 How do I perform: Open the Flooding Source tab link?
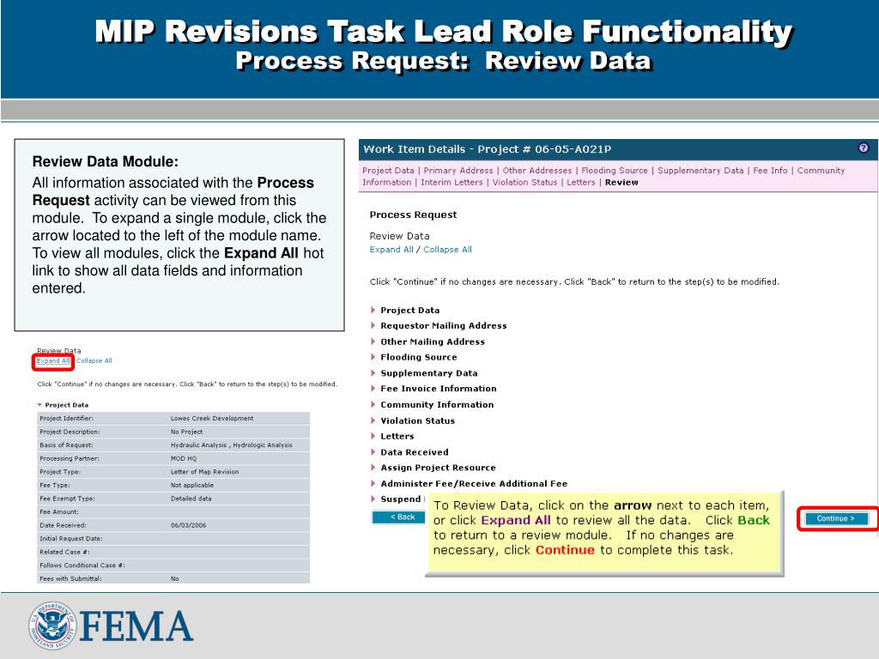point(615,171)
